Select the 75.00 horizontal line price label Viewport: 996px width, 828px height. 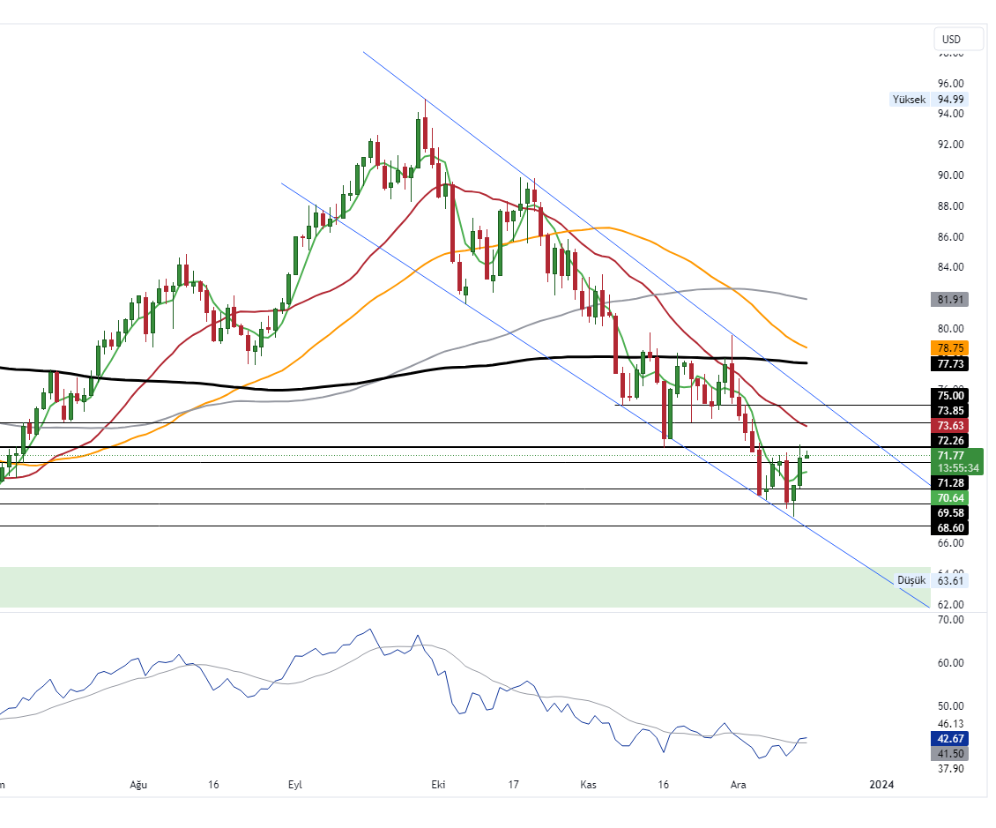948,396
